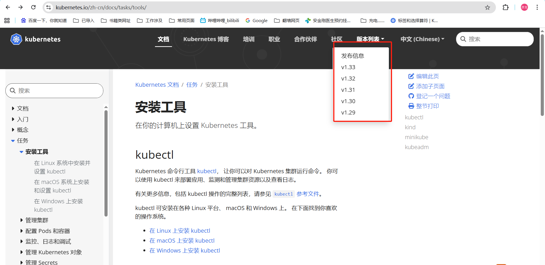This screenshot has height=265, width=545.
Task: Jump to minikube in page contents
Action: (416, 137)
